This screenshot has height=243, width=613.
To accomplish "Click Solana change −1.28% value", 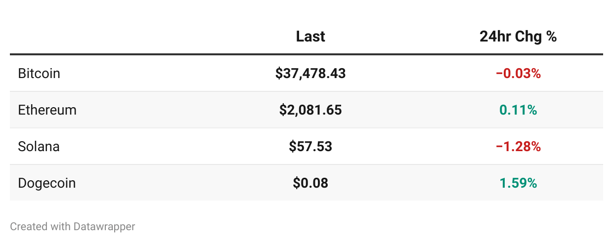I will click(518, 147).
